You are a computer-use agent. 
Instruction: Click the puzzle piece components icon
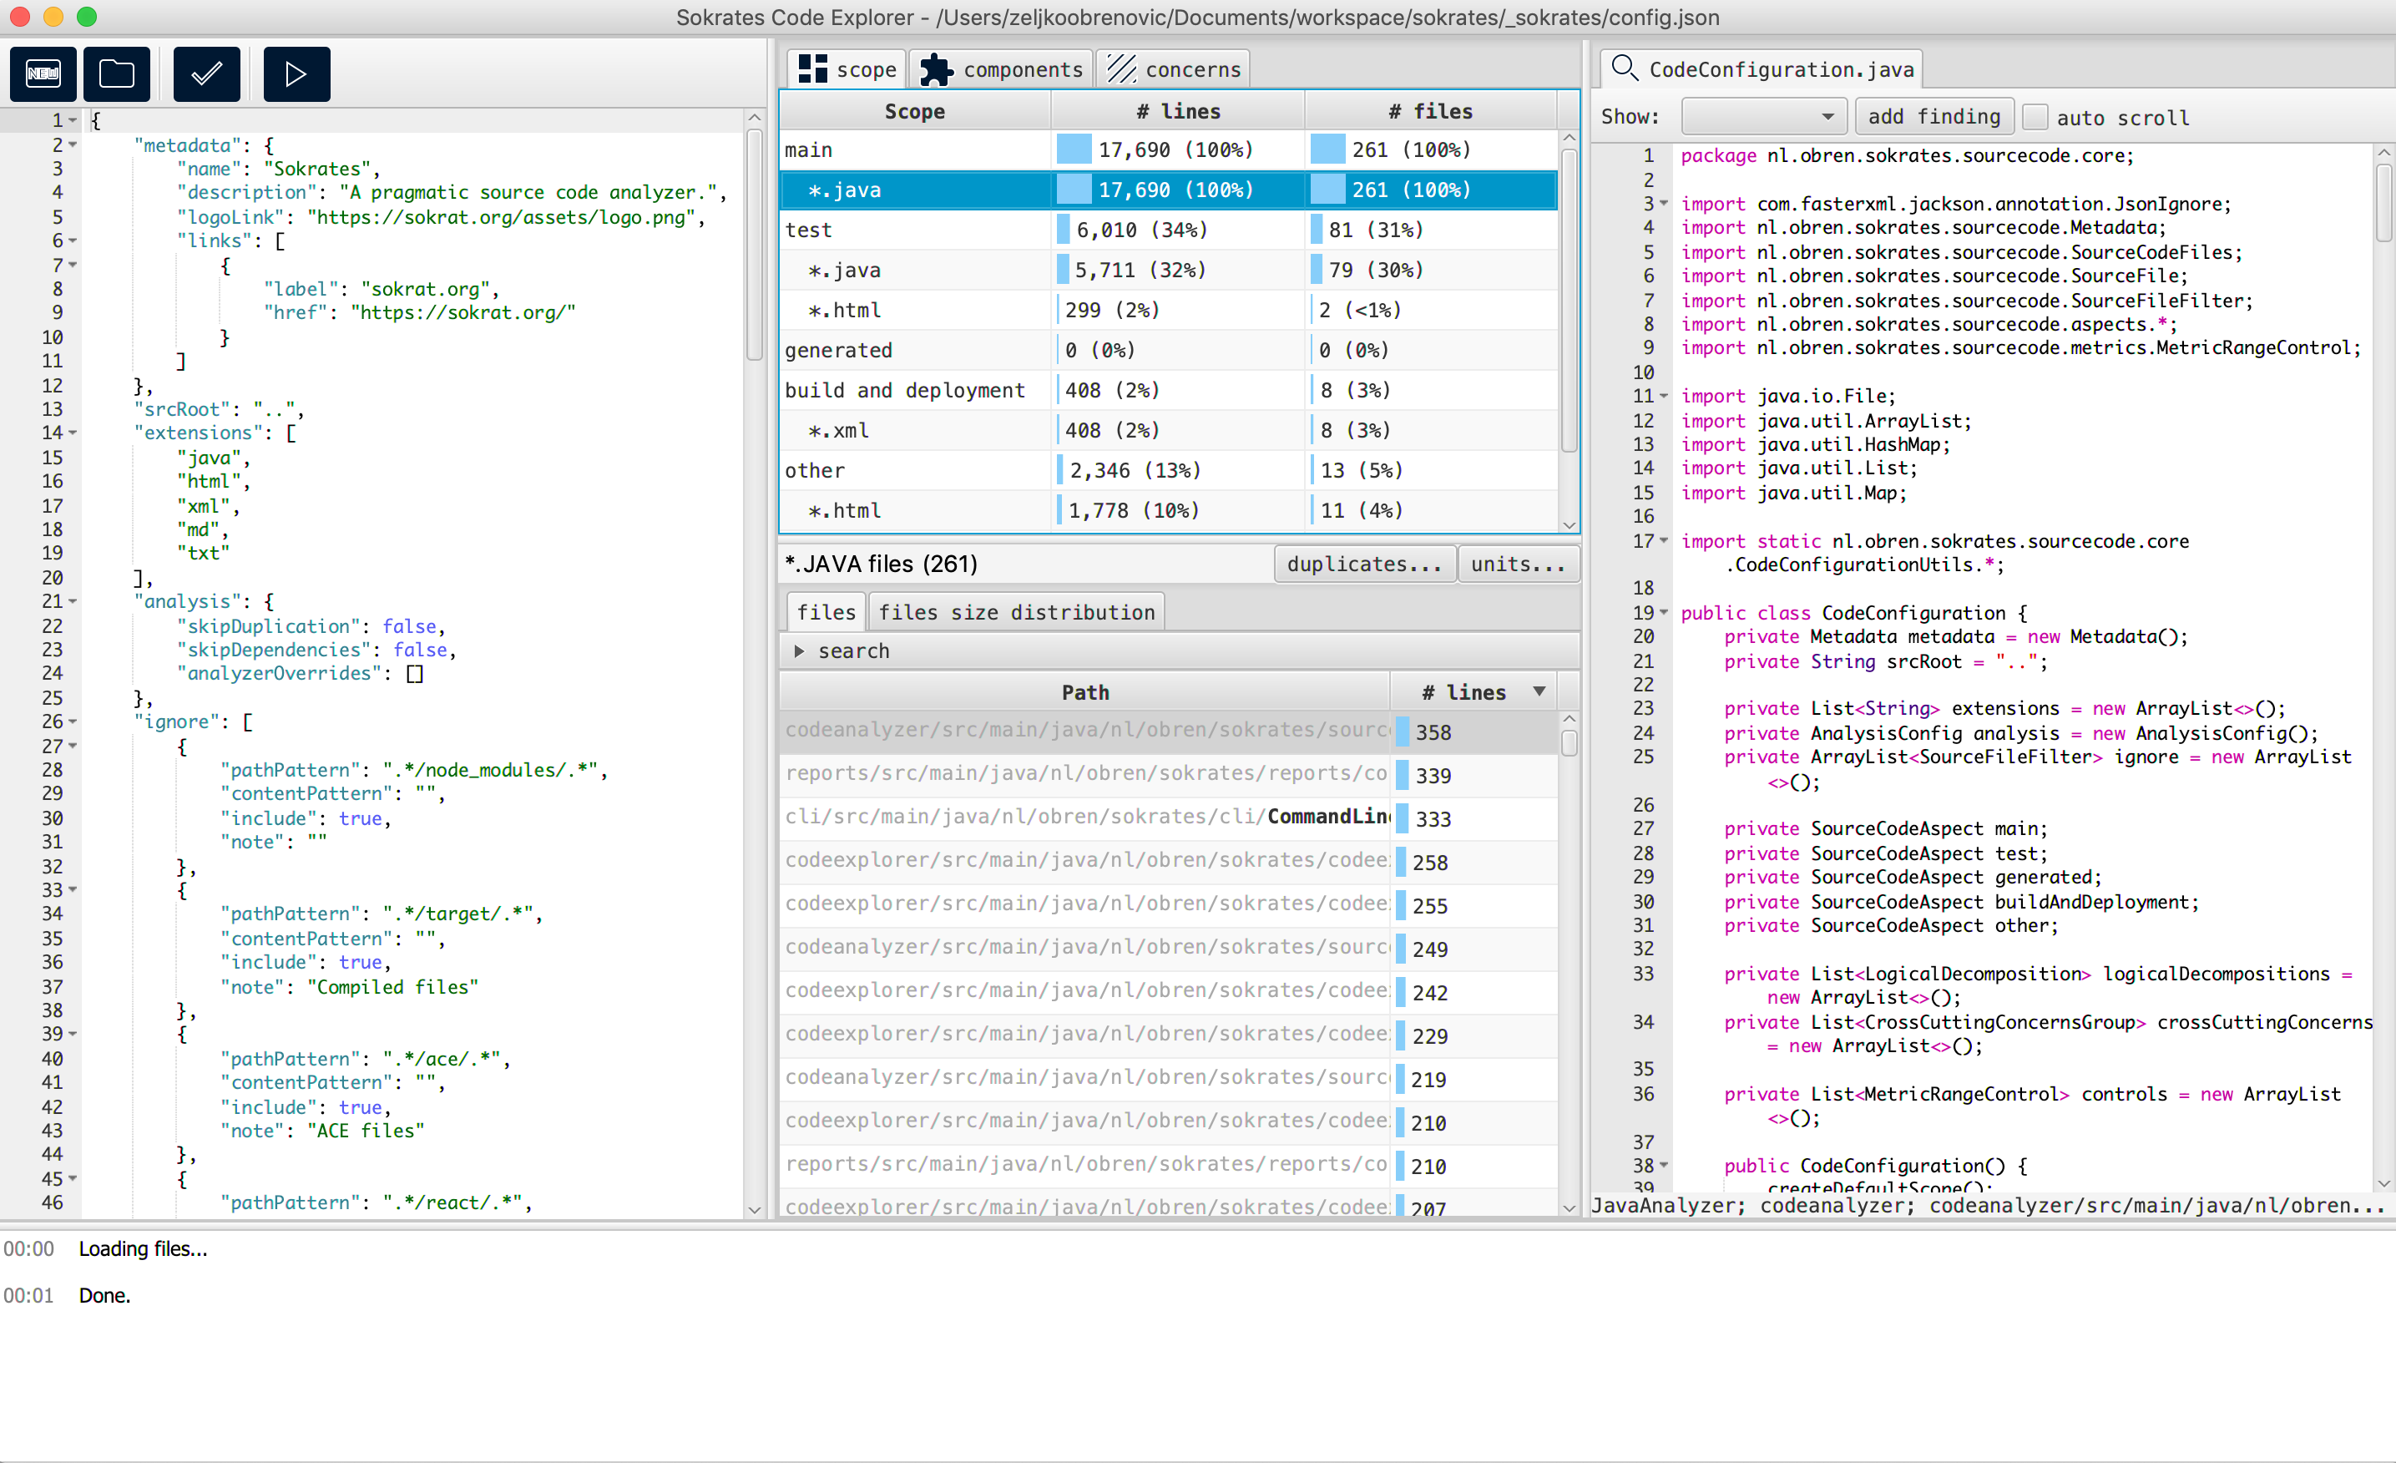click(x=937, y=69)
